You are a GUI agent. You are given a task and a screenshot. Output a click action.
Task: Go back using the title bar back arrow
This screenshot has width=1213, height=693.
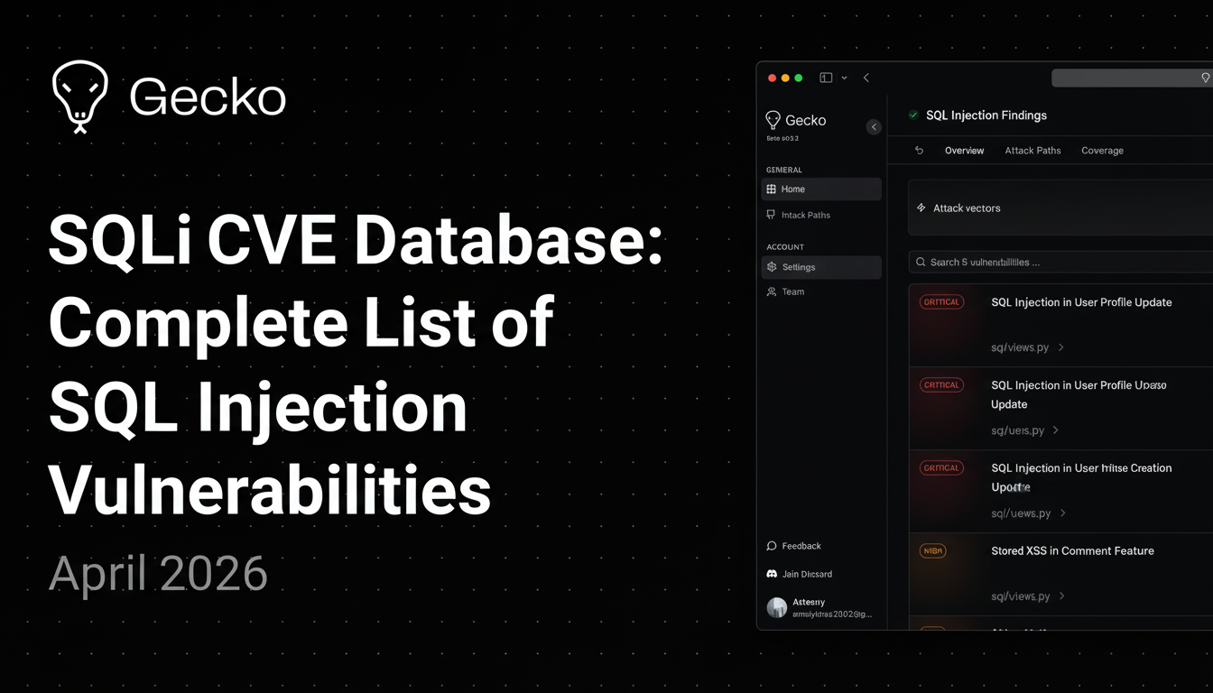click(x=866, y=79)
